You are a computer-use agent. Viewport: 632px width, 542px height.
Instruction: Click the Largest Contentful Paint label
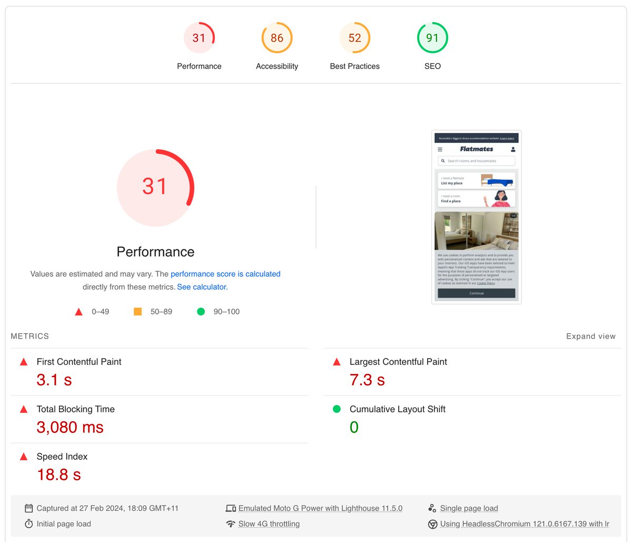pyautogui.click(x=398, y=362)
